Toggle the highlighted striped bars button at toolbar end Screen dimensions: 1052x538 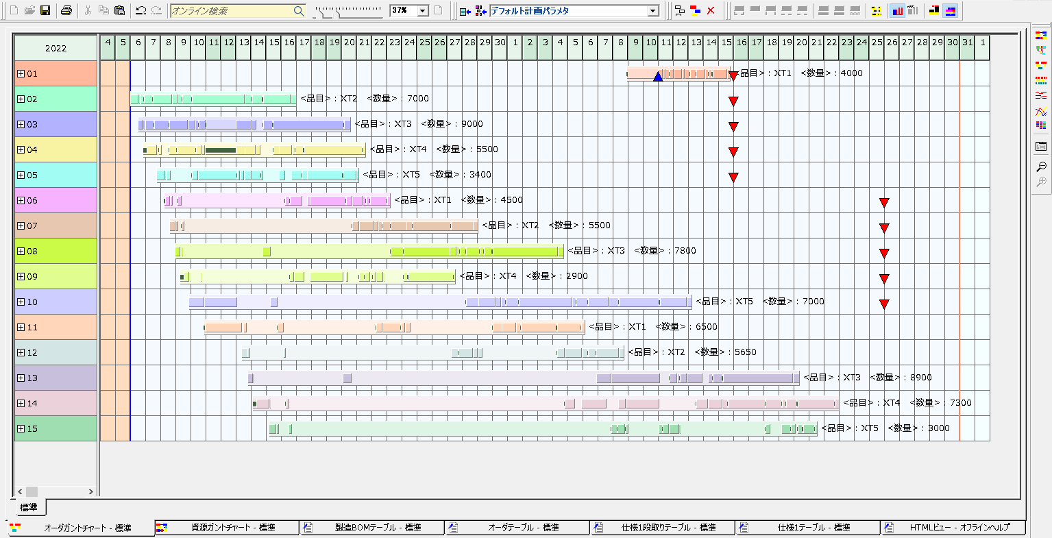pos(951,10)
